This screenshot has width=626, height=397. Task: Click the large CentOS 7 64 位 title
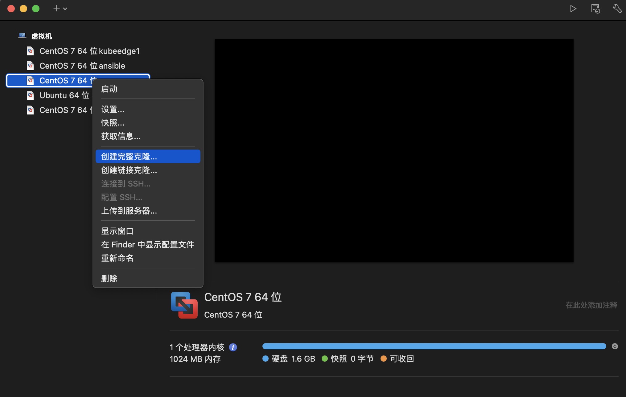click(243, 297)
